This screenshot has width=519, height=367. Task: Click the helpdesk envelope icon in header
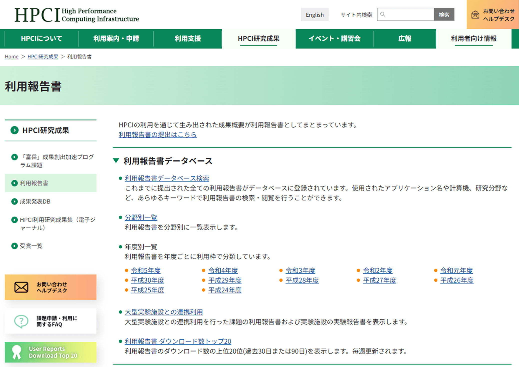tap(475, 15)
